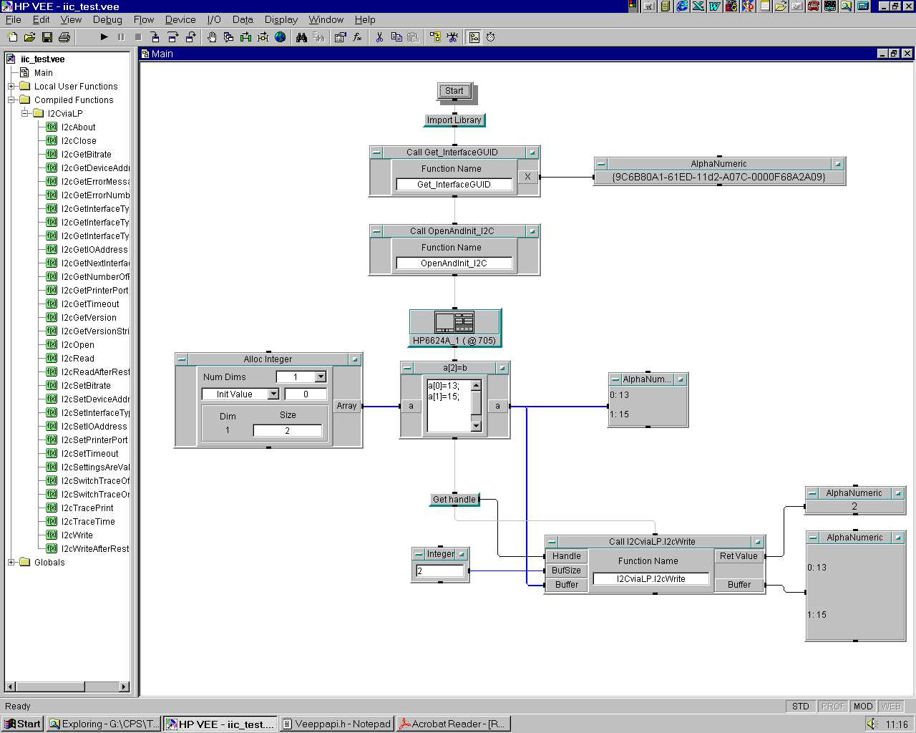
Task: Click the Import Library object
Action: 454,120
